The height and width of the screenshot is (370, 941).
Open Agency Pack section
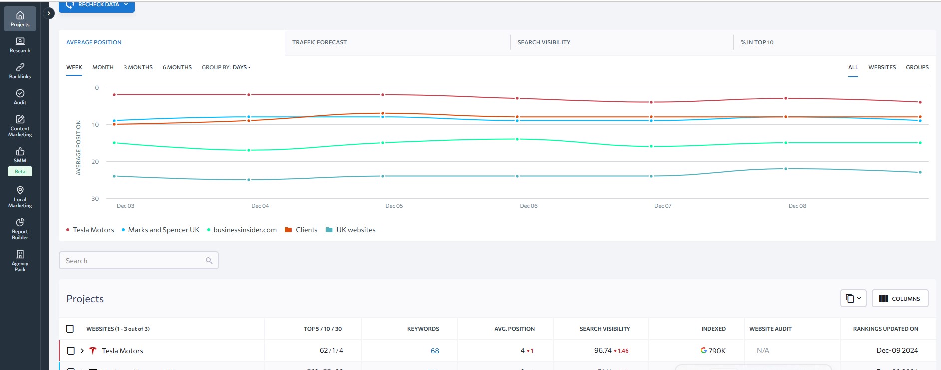click(x=20, y=261)
